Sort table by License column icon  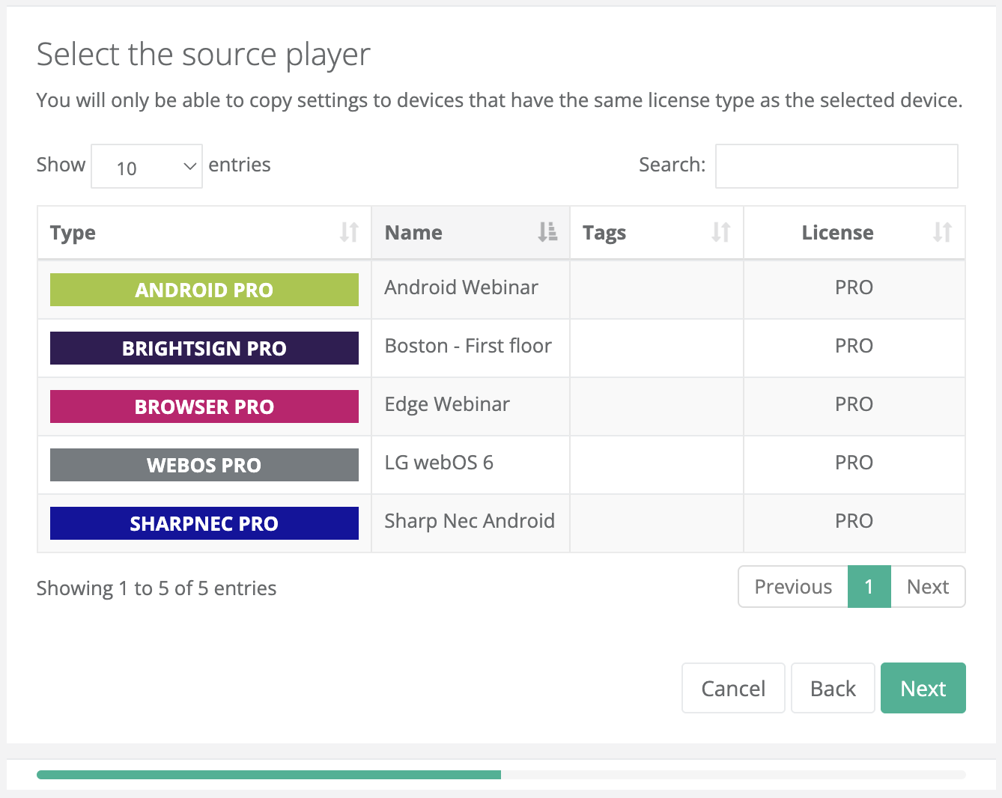coord(942,233)
